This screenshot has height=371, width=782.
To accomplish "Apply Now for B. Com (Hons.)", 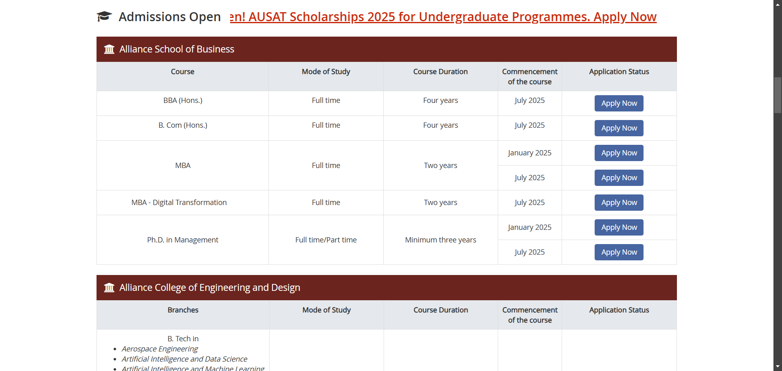I will (x=619, y=128).
